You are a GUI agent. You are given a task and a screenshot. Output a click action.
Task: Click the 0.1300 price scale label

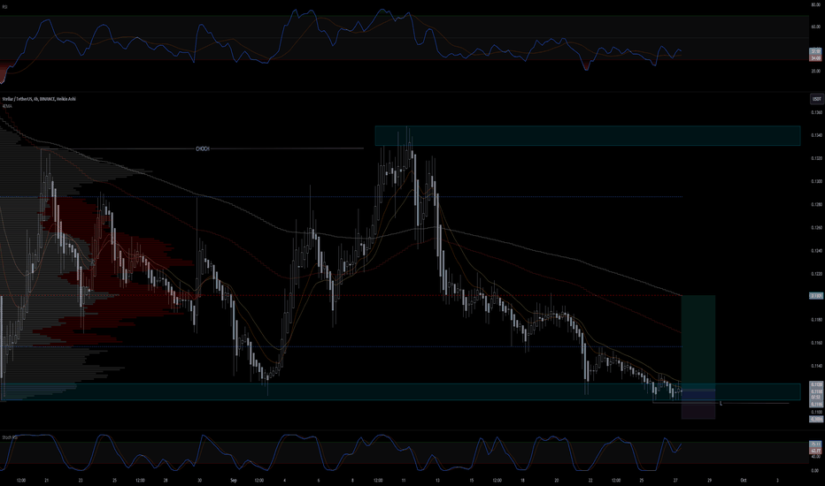pos(817,181)
